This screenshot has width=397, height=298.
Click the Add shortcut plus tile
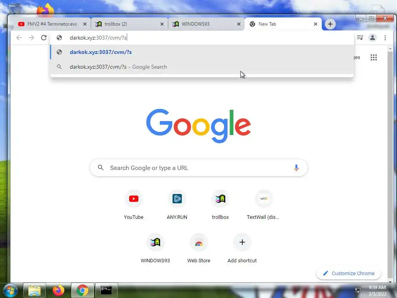[242, 248]
